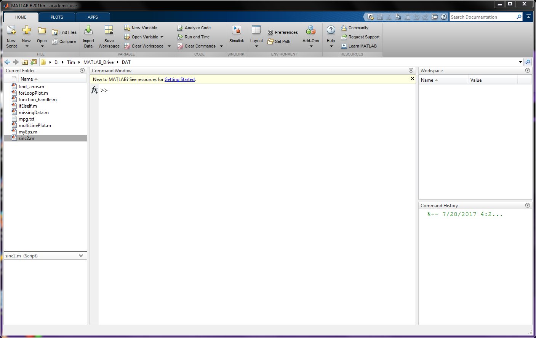Click the address bar search folder icon

(x=528, y=62)
